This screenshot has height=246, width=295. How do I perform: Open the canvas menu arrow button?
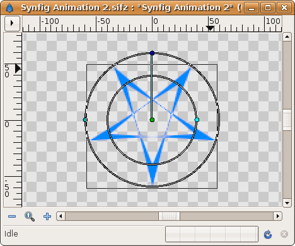12,23
